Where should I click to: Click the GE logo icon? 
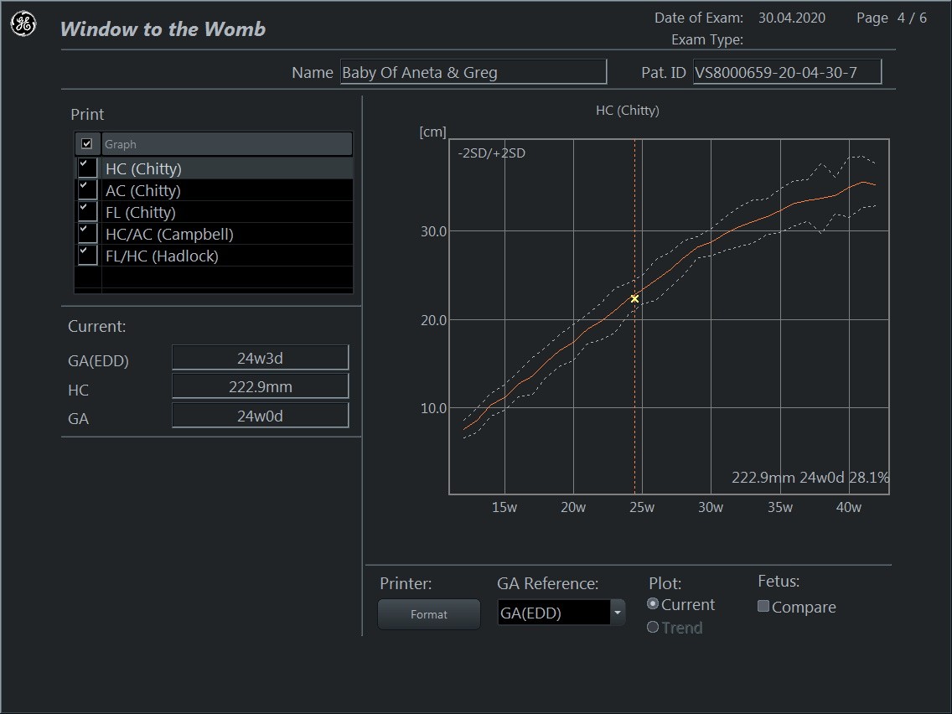click(23, 25)
